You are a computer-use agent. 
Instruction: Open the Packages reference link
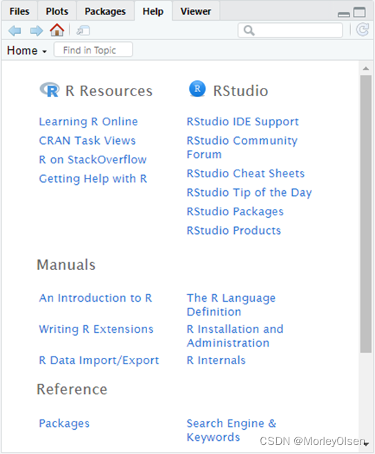point(64,424)
